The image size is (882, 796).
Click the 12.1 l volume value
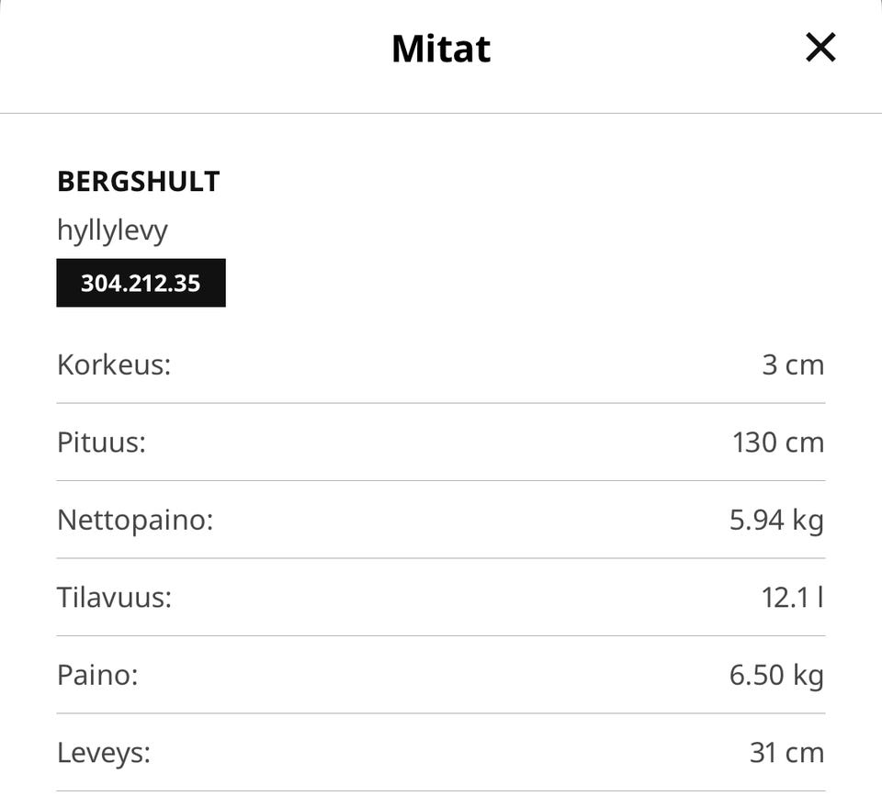point(792,598)
